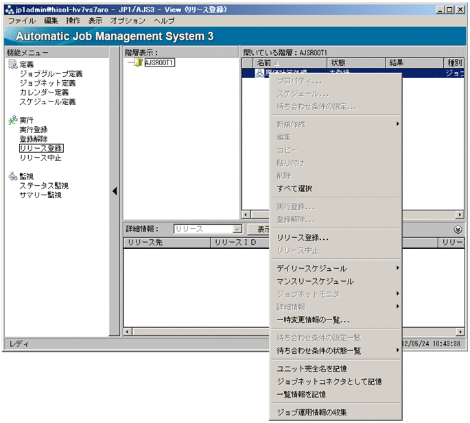470x423 pixels.
Task: Expand デイリースケジュール submenu
Action: [x=336, y=269]
